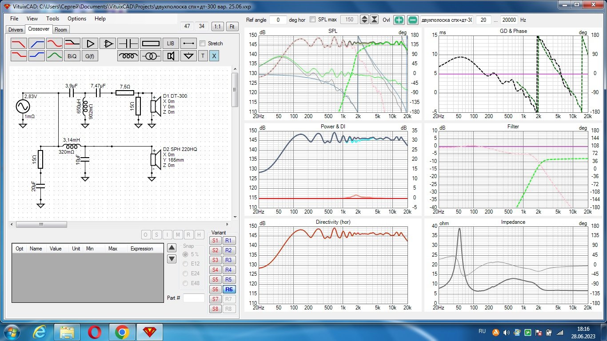Image resolution: width=607 pixels, height=341 pixels.
Task: Click the down arrow beside the parameter table
Action: (x=172, y=259)
